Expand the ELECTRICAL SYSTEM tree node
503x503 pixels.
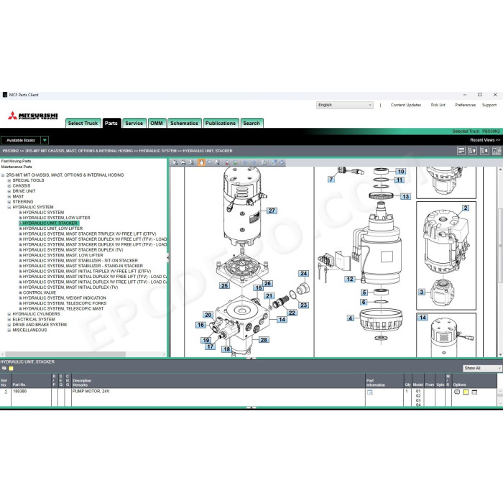[9, 320]
